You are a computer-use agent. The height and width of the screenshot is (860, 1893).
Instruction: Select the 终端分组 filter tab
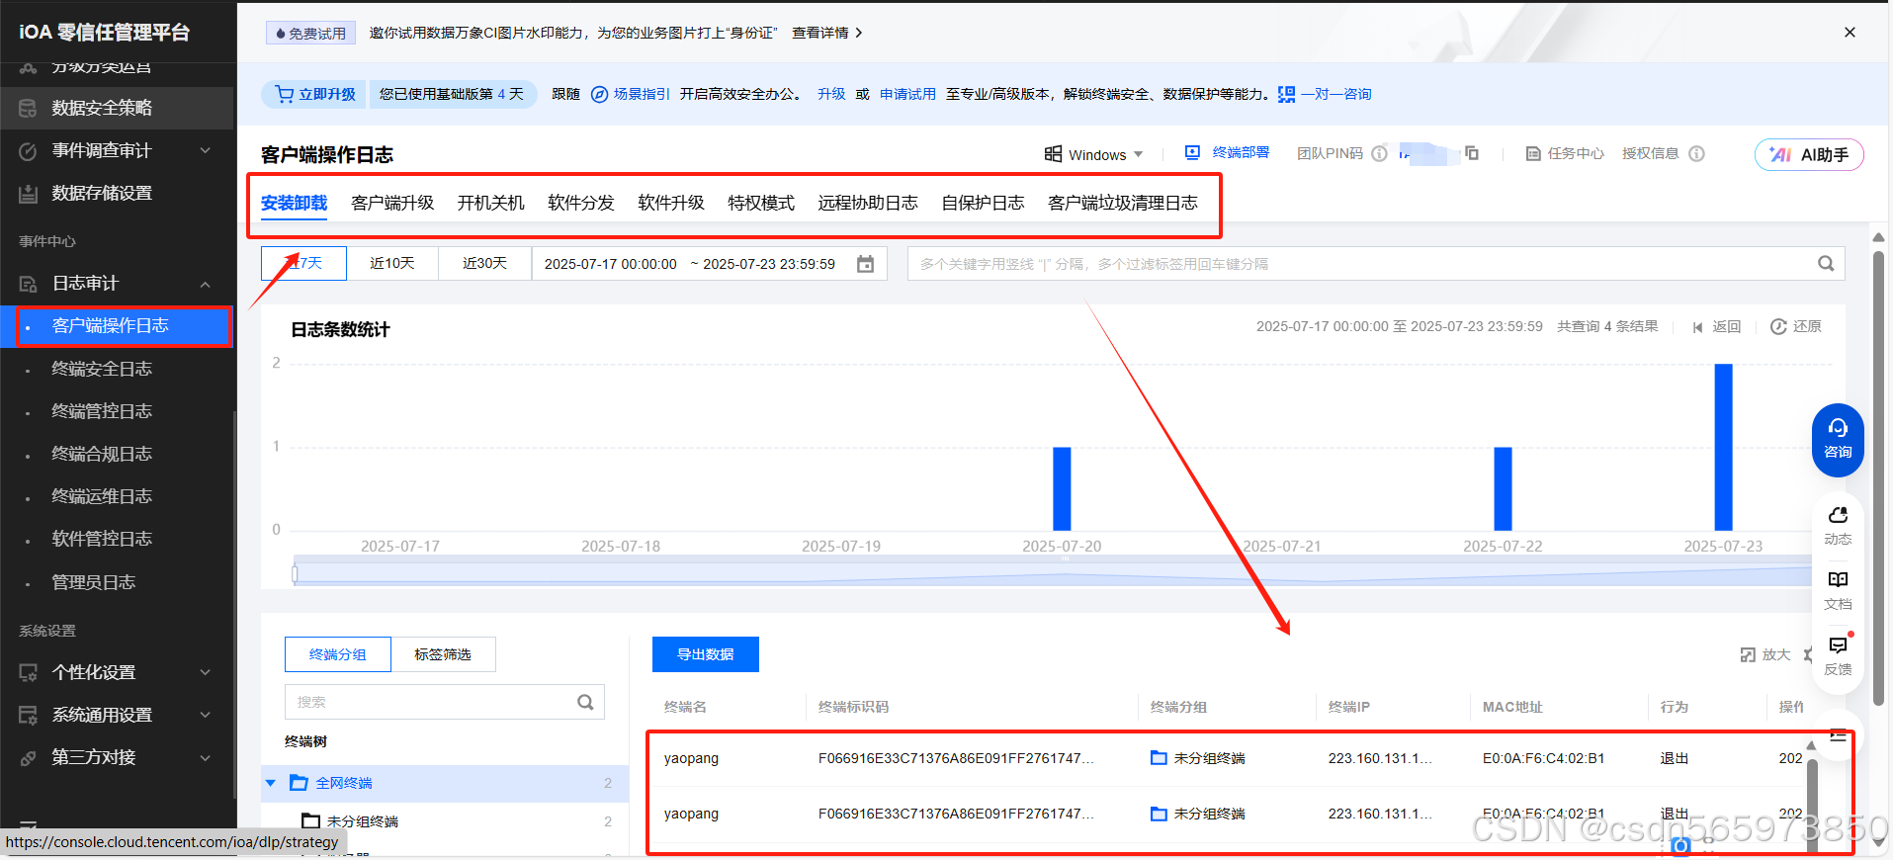point(338,654)
